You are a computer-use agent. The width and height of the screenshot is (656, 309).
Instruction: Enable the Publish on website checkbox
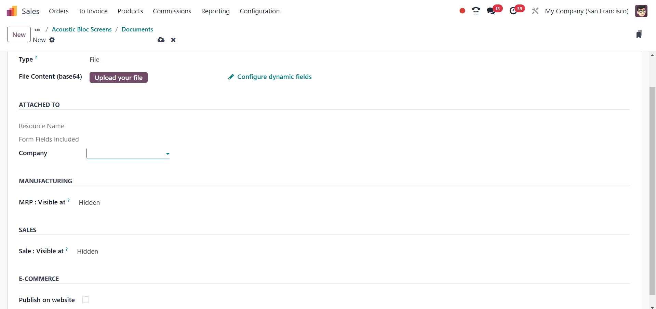[85, 300]
